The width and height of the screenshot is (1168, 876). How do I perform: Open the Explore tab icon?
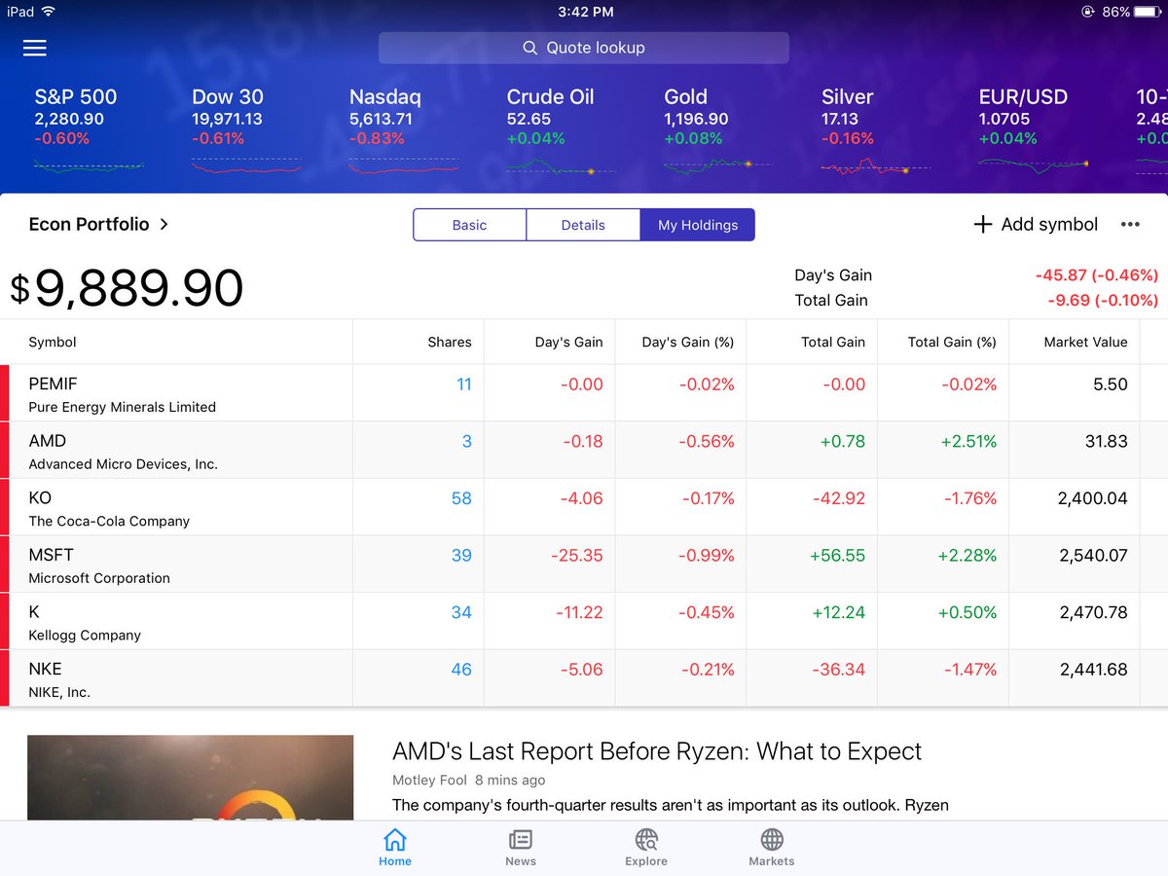point(646,847)
